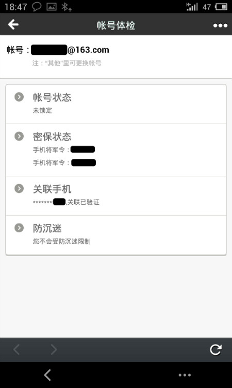Open the 密保状态 section heading
The height and width of the screenshot is (388, 232).
(52, 137)
